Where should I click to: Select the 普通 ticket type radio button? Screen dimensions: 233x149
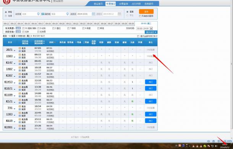tap(127, 12)
